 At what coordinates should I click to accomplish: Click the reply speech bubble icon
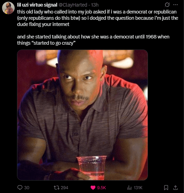click(x=20, y=187)
